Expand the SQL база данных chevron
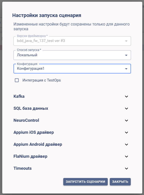Image resolution: width=144 pixels, height=195 pixels. pos(126,108)
